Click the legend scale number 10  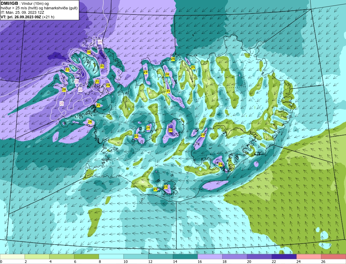[x=126, y=262]
